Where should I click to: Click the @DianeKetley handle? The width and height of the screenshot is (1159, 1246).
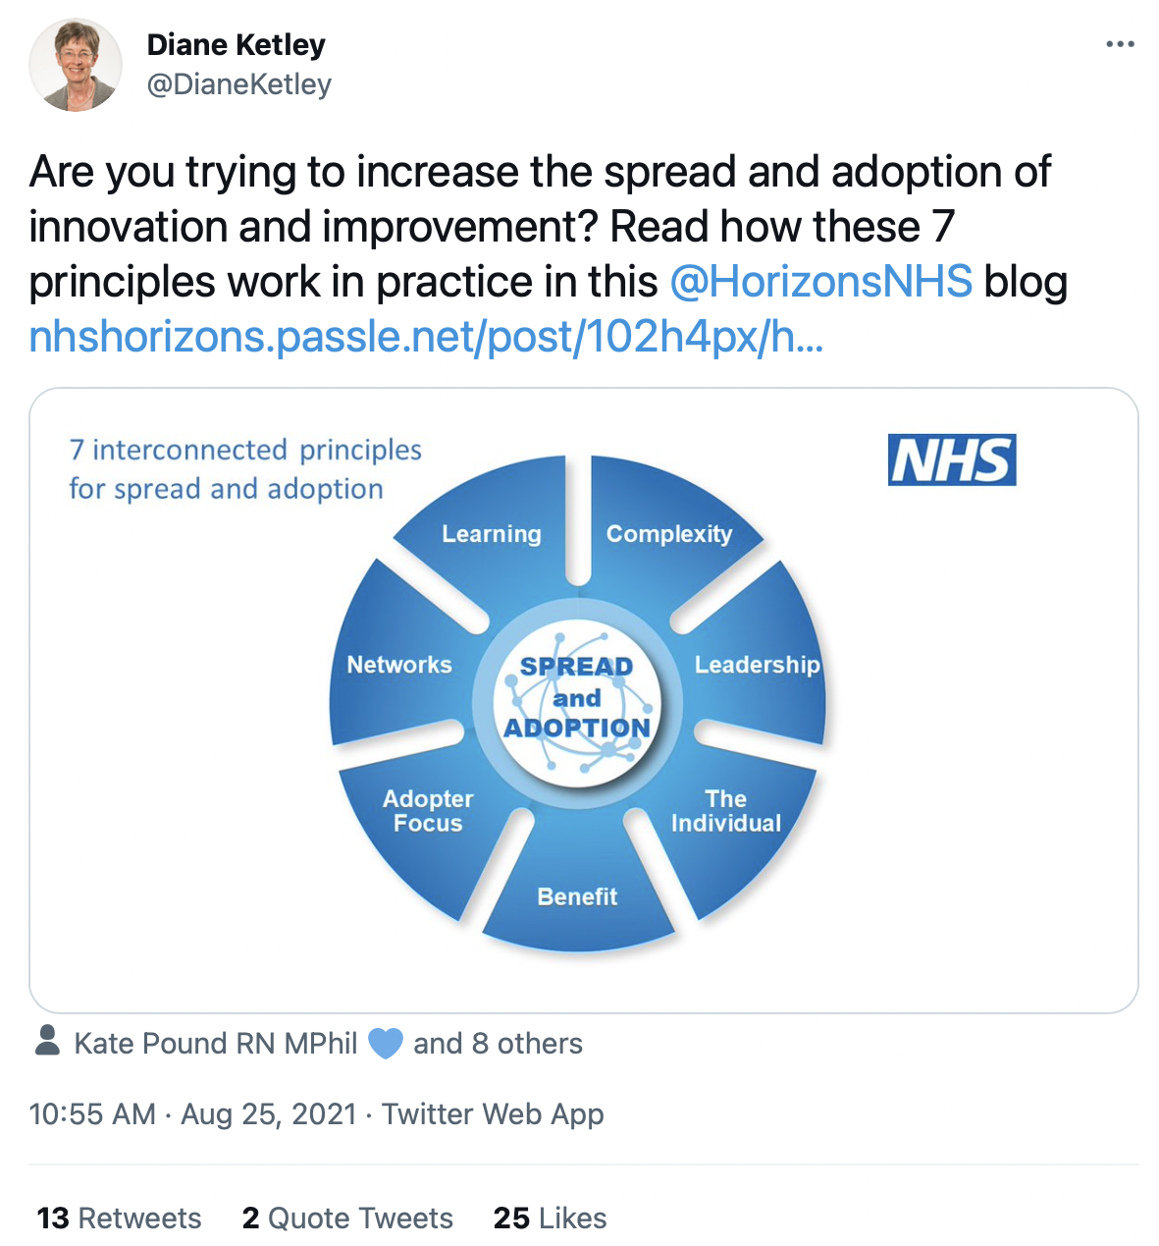point(238,85)
